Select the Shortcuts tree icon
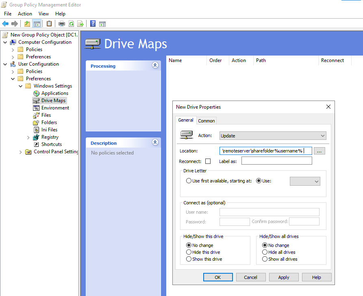This screenshot has height=296, width=363. pyautogui.click(x=36, y=144)
